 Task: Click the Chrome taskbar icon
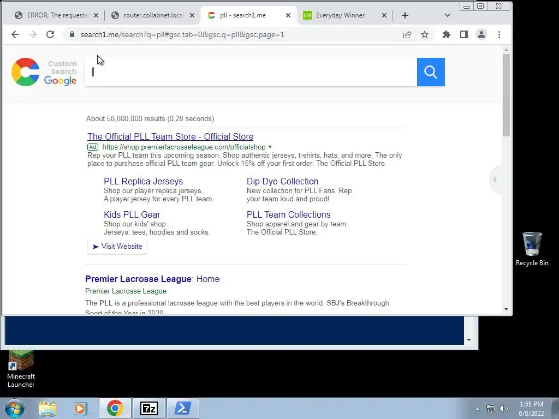coord(115,408)
